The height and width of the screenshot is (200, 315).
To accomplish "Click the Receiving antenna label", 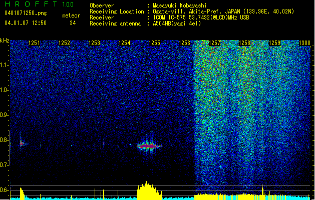I will point(115,23).
